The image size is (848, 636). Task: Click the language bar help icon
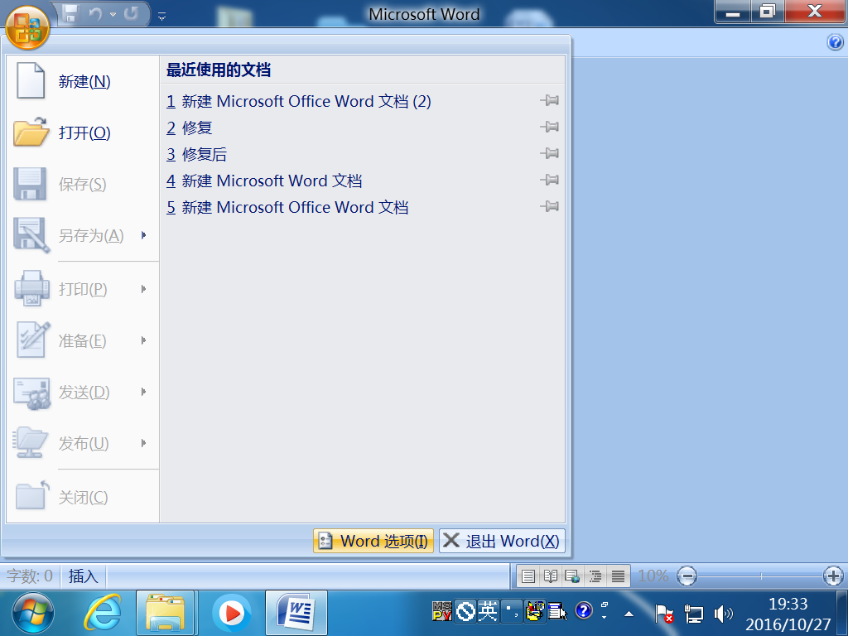[x=584, y=610]
